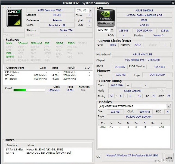Screen dimensions: 175x164
Task: Click the MMX feature label
Action: (x=9, y=43)
